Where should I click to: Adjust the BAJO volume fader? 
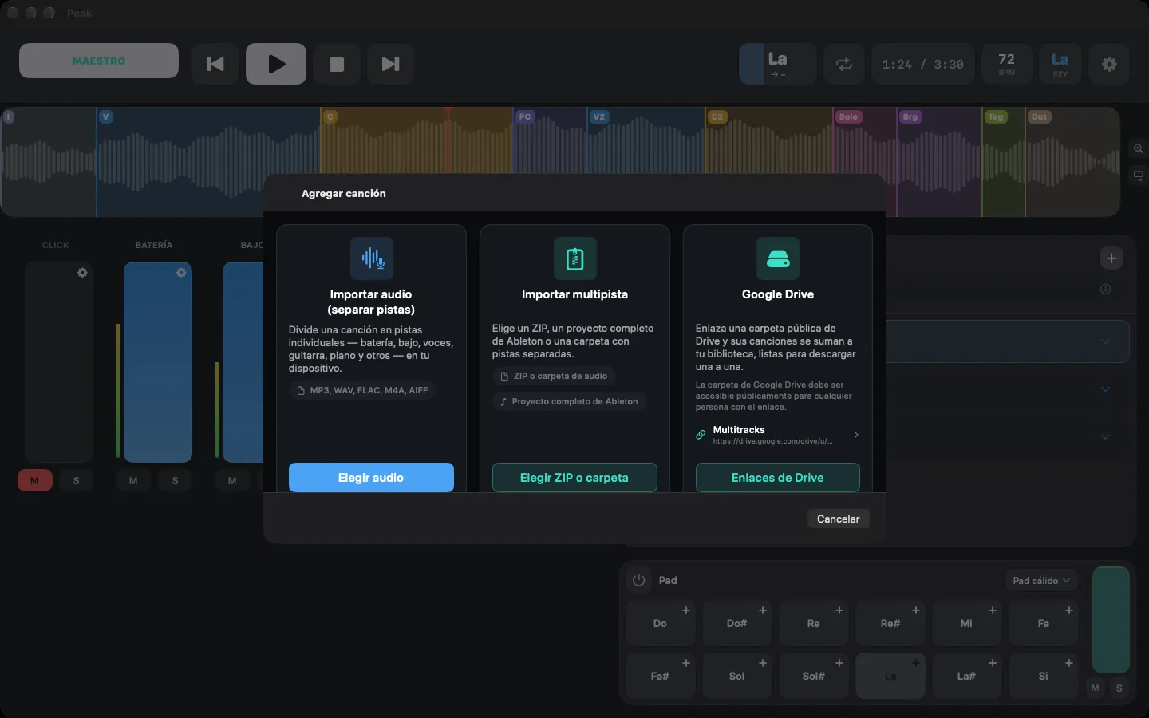[243, 362]
